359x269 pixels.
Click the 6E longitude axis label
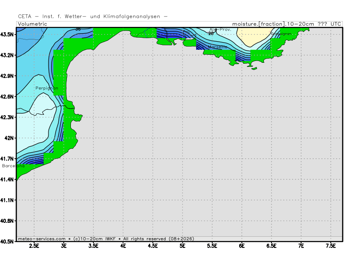pos(242,246)
